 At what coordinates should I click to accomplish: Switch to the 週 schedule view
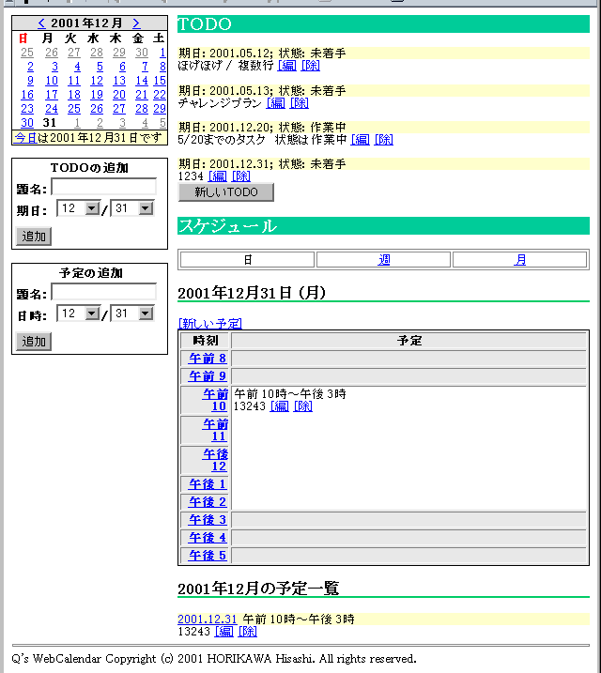384,260
